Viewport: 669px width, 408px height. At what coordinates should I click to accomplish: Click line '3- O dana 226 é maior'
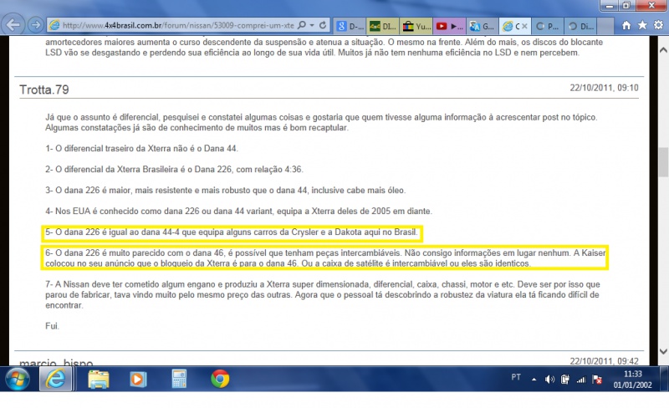point(225,191)
